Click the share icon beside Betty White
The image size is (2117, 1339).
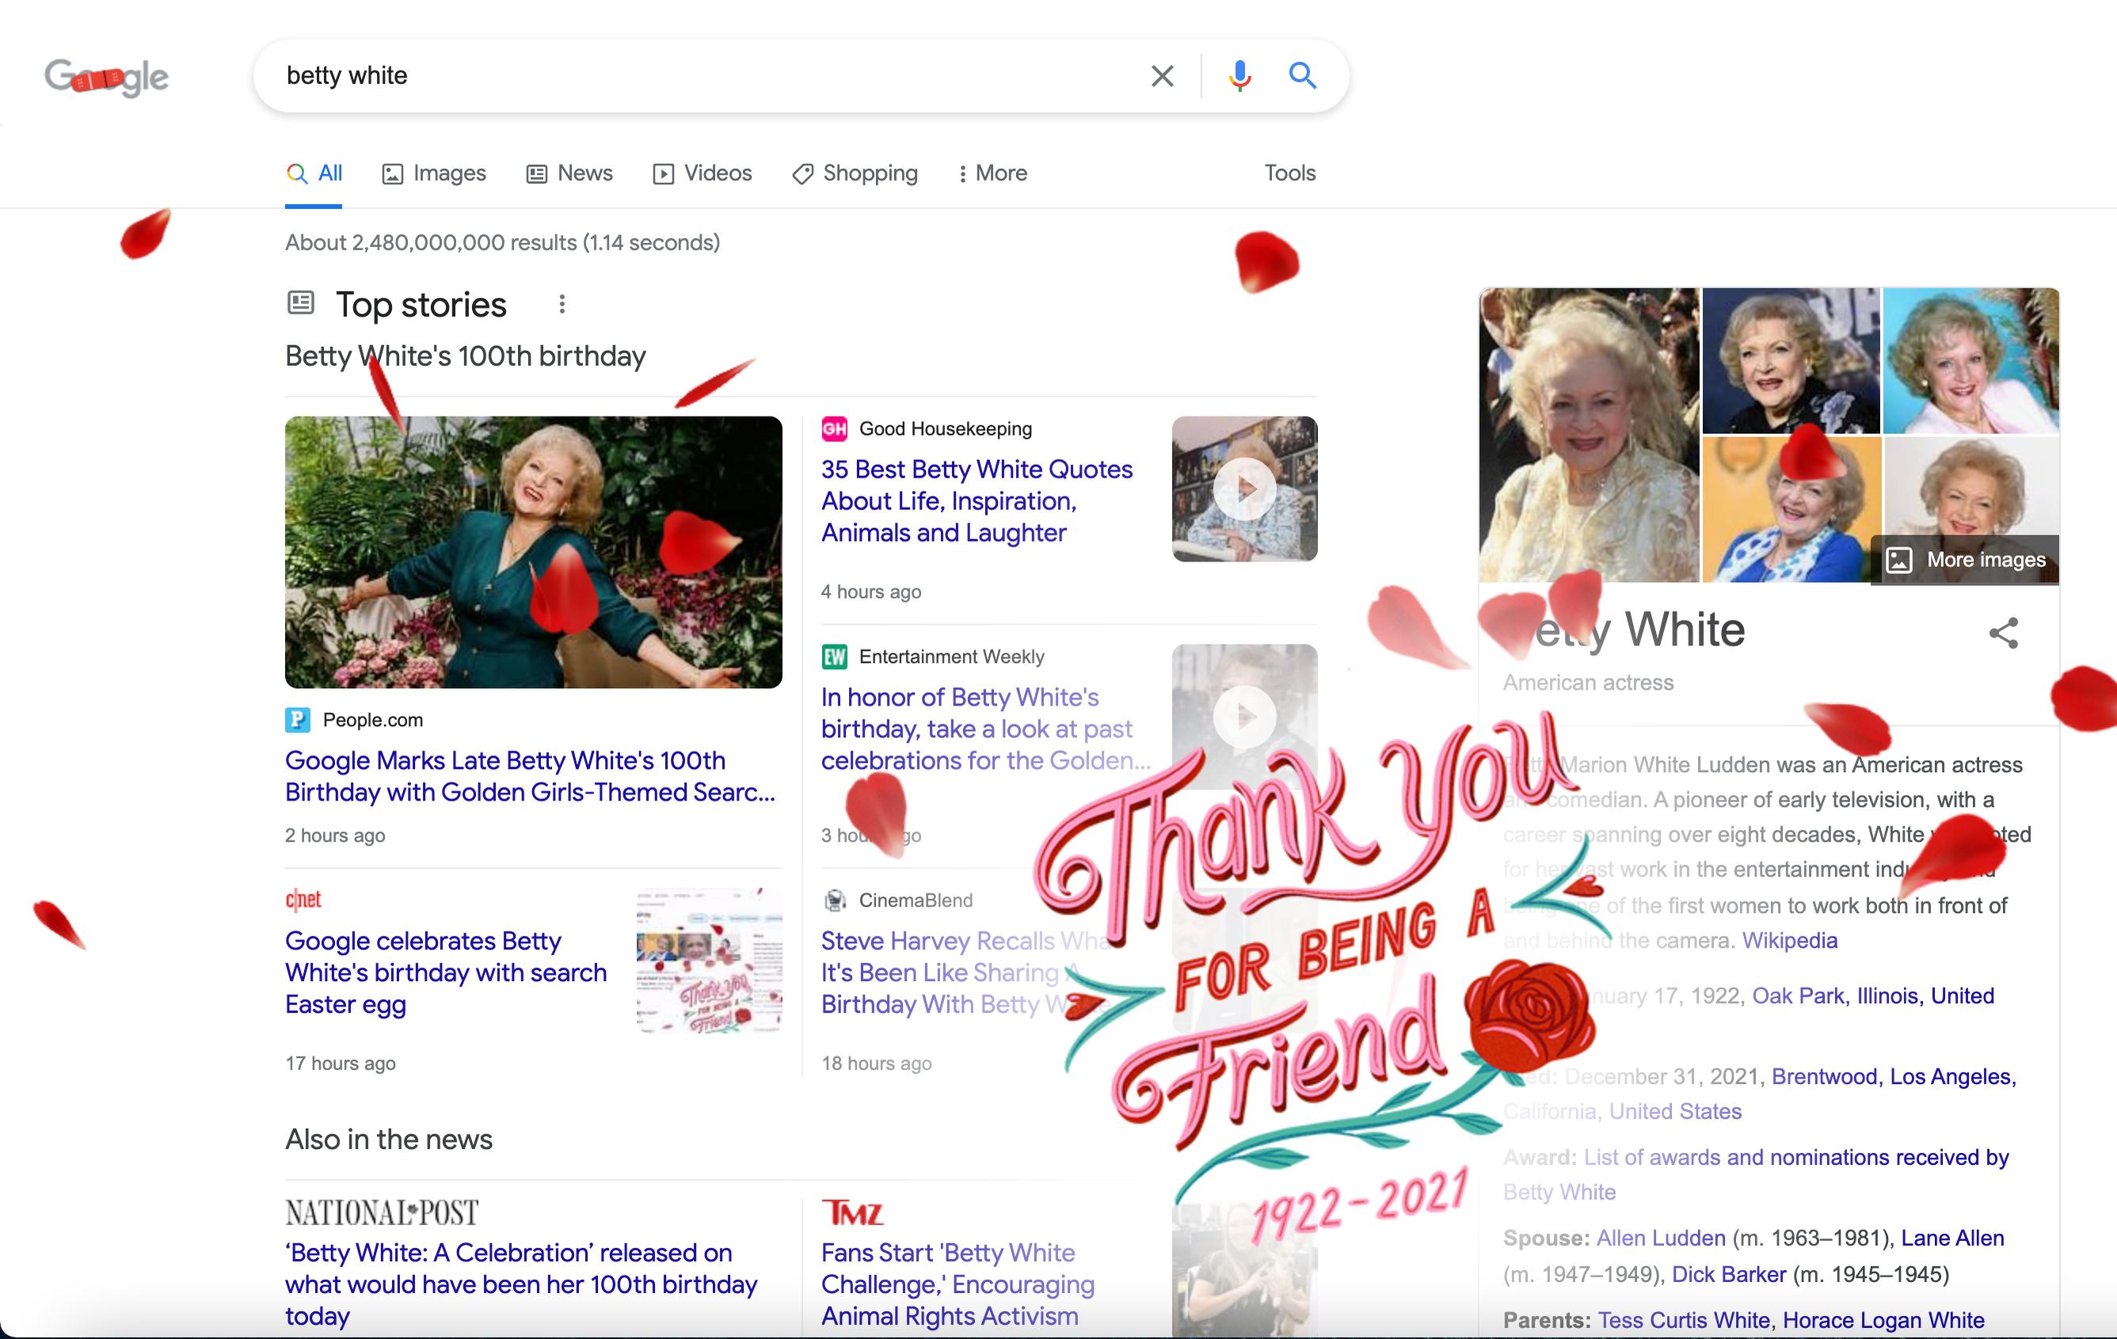pyautogui.click(x=2004, y=632)
